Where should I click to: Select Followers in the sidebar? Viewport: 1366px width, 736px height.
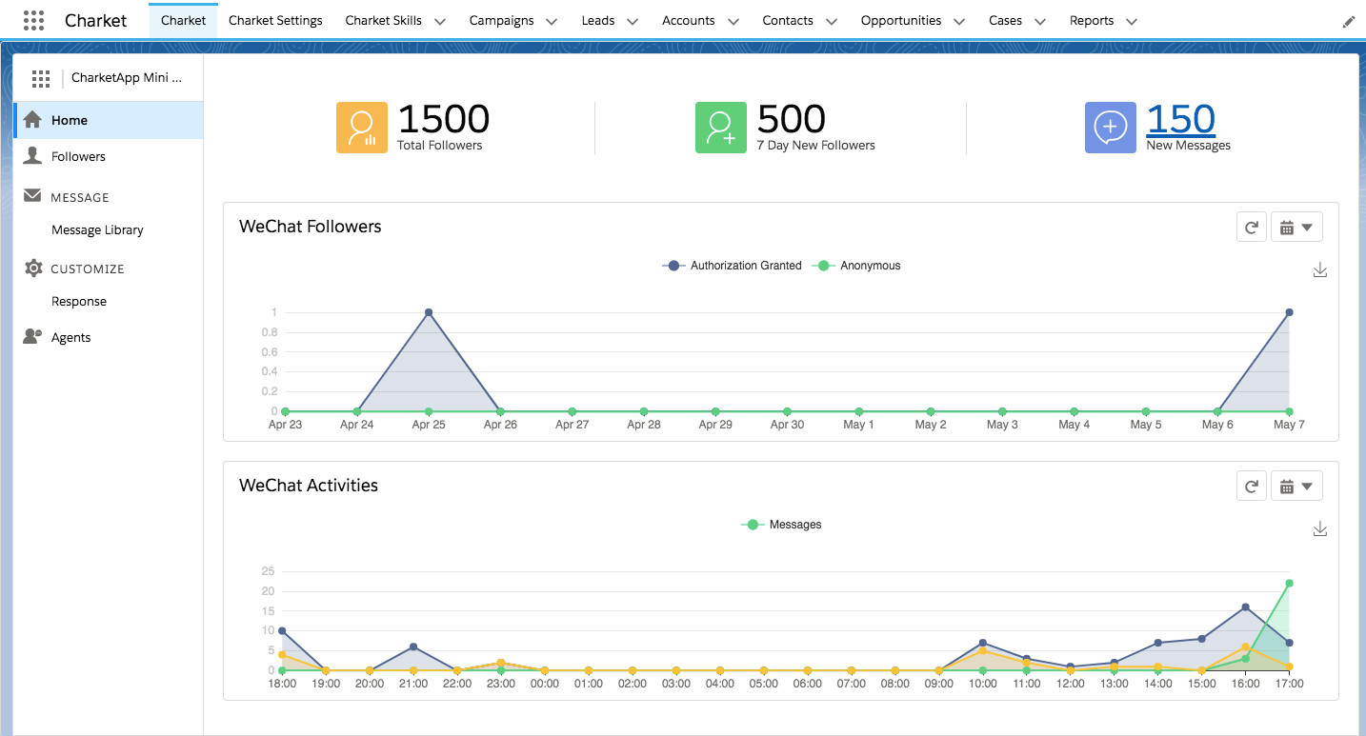pos(78,156)
